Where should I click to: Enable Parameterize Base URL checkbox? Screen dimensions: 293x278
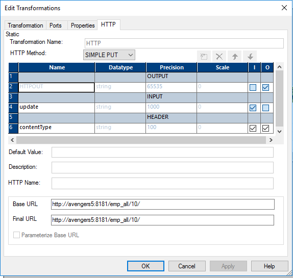(16, 235)
